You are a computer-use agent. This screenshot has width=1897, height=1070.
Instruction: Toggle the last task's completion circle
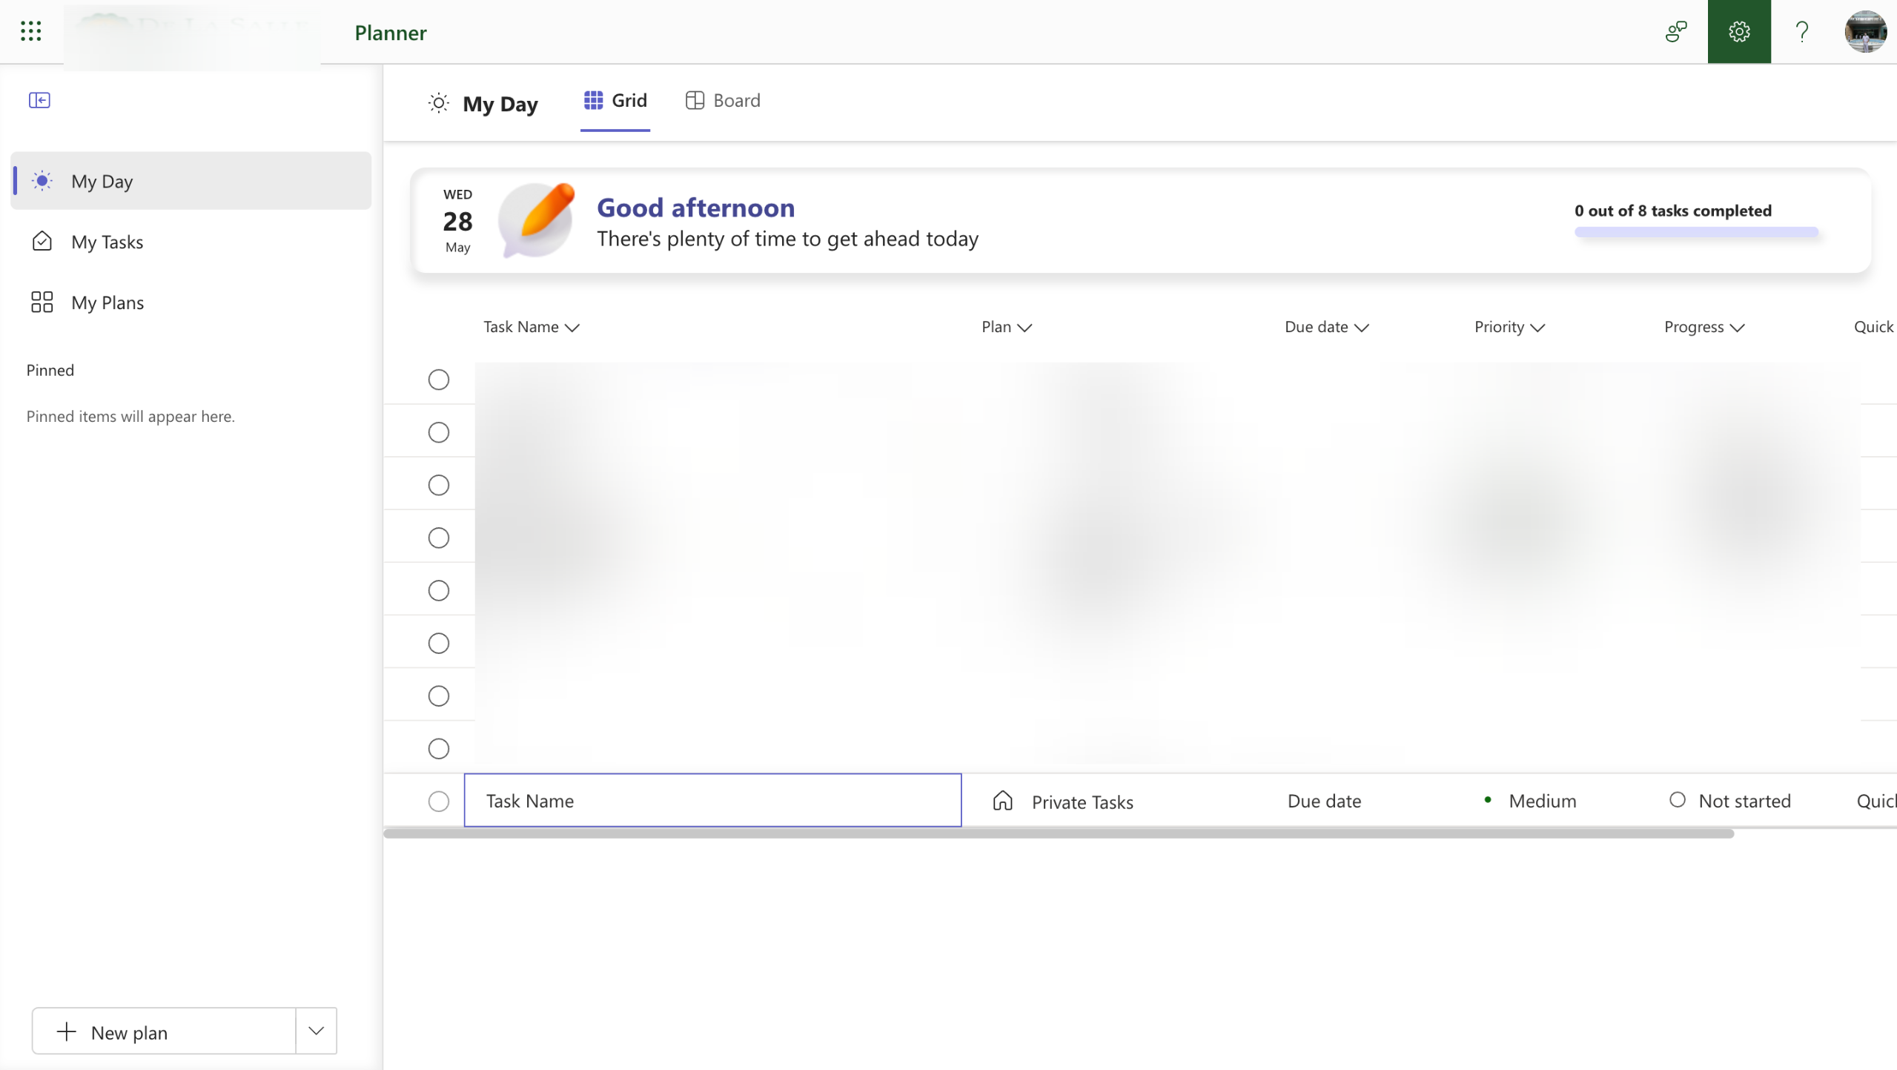click(439, 749)
